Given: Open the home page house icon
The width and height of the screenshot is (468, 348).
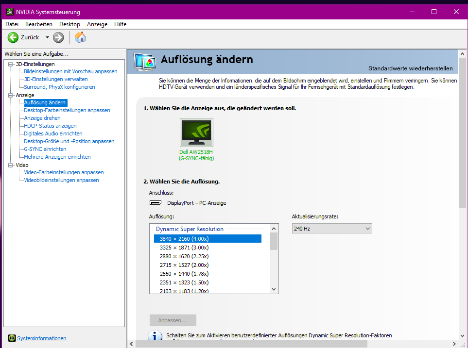Looking at the screenshot, I should coord(80,37).
